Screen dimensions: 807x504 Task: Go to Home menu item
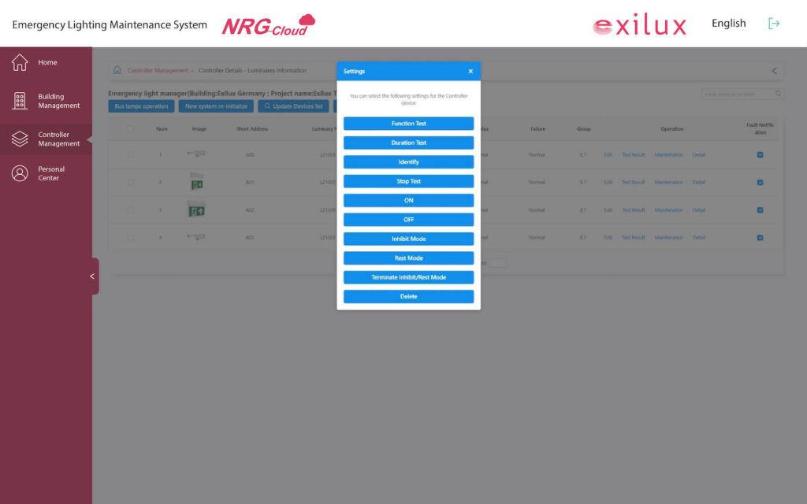[47, 62]
